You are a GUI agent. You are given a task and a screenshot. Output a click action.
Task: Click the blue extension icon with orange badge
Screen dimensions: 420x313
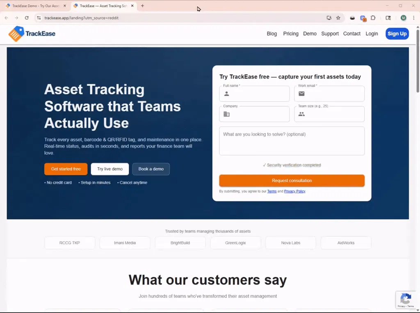[363, 18]
